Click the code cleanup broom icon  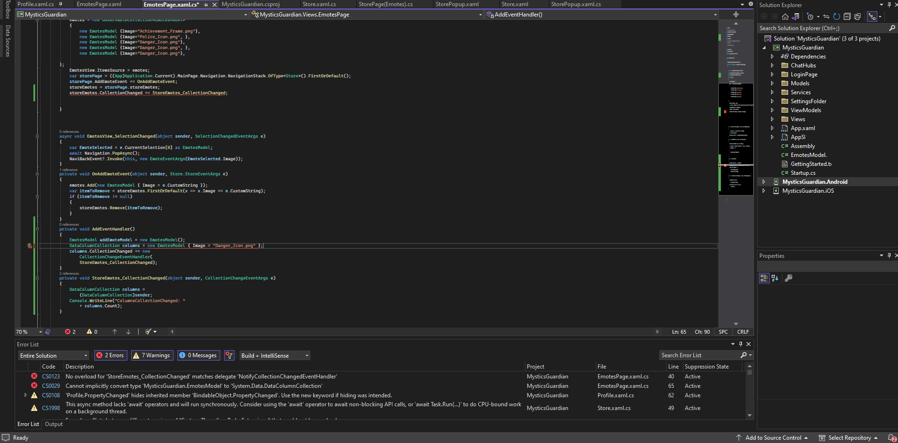coord(149,332)
